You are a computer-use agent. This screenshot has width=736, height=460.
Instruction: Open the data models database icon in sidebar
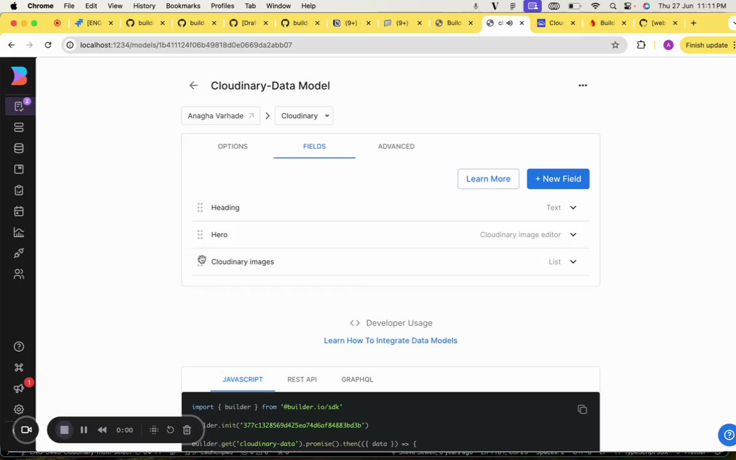pos(19,148)
